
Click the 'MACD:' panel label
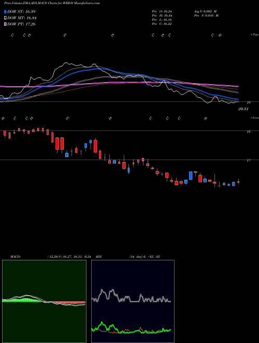pyautogui.click(x=16, y=257)
